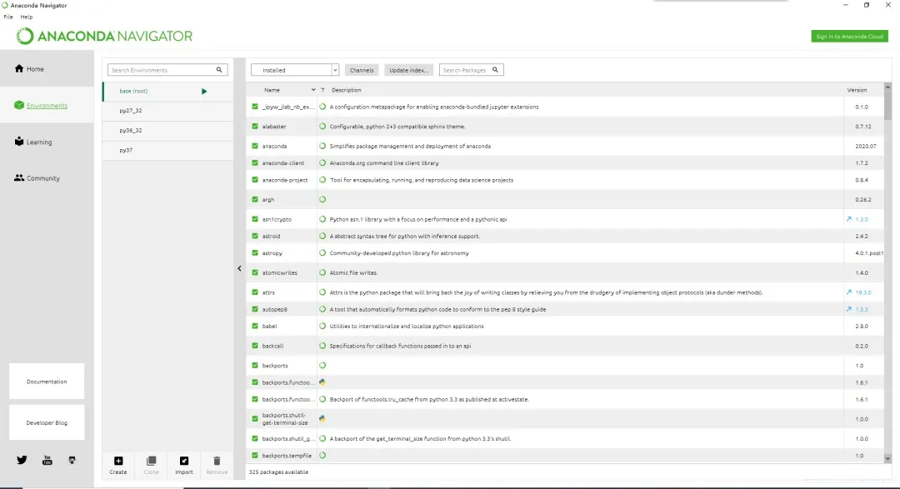Viewport: 900px width, 489px height.
Task: Toggle the atomicwrites package checkbox
Action: pos(255,272)
